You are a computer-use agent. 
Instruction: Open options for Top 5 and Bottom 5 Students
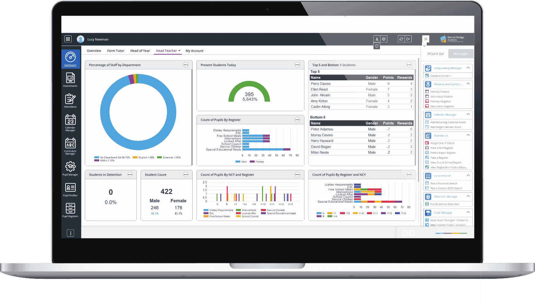[x=409, y=65]
